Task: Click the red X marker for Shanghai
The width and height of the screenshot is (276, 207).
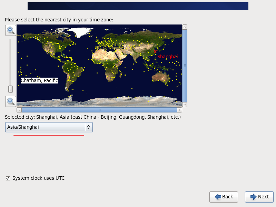Action: tap(155, 52)
